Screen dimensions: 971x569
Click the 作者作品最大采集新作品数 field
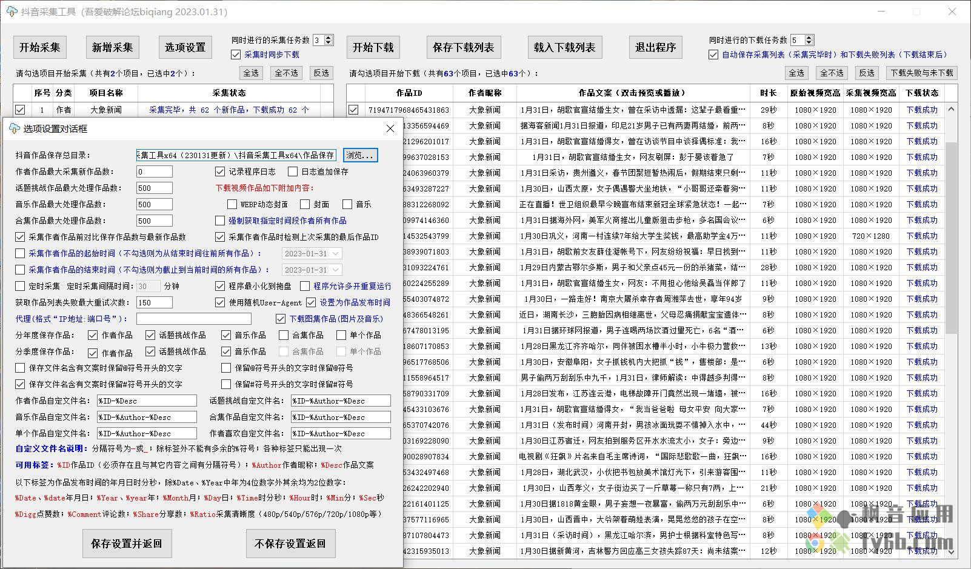coord(155,171)
